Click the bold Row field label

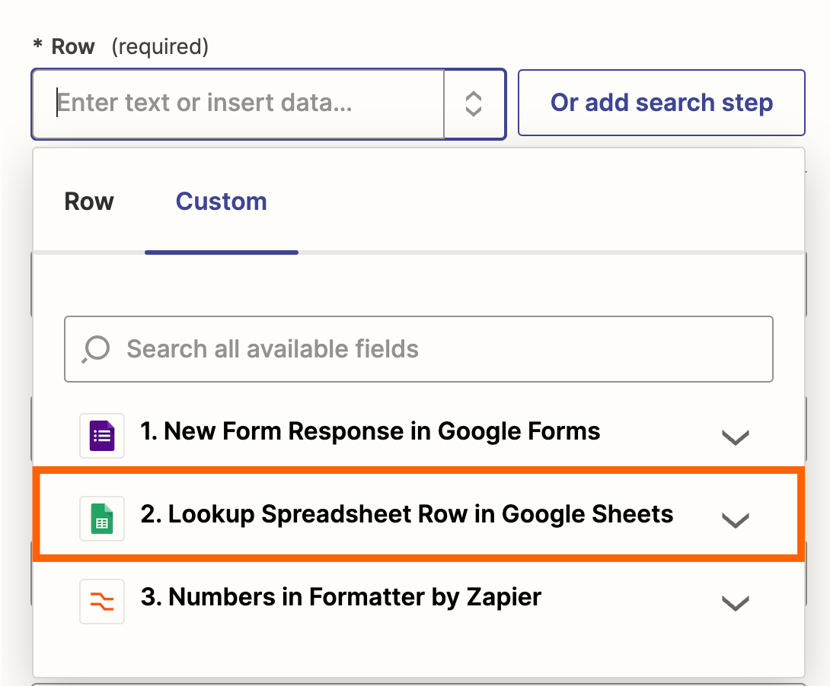click(73, 47)
